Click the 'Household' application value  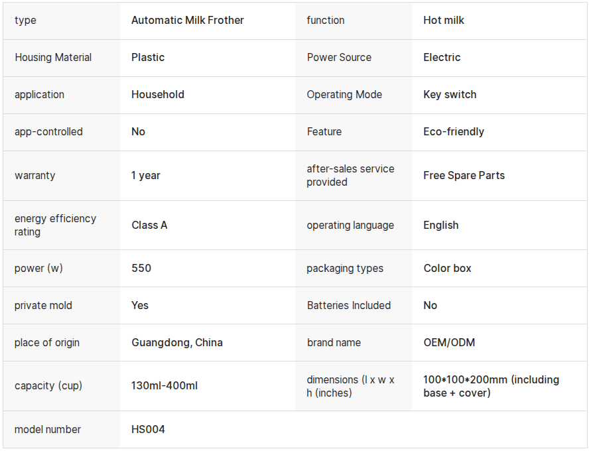158,95
